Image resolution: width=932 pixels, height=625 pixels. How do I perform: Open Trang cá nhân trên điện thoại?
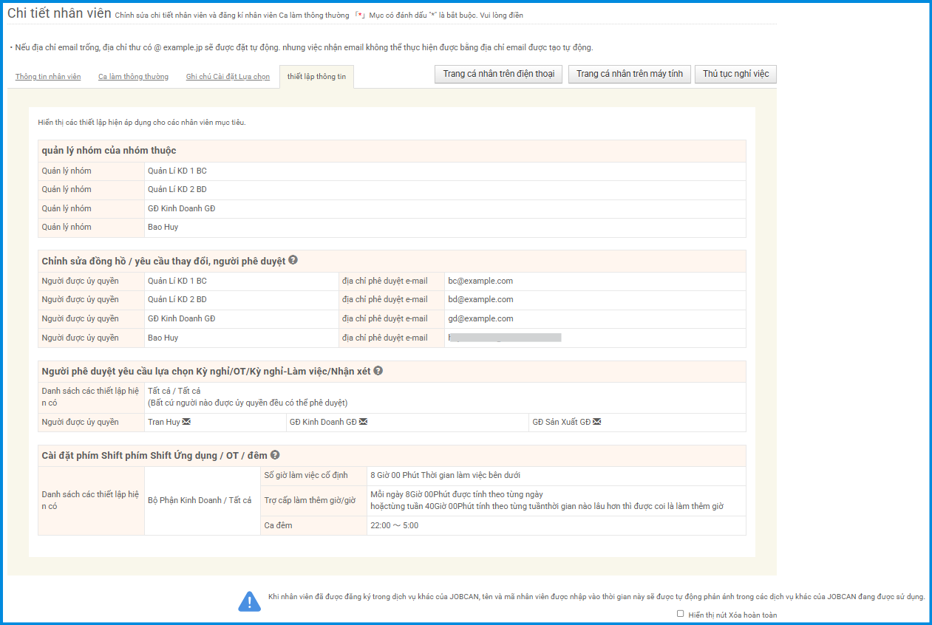pyautogui.click(x=498, y=74)
